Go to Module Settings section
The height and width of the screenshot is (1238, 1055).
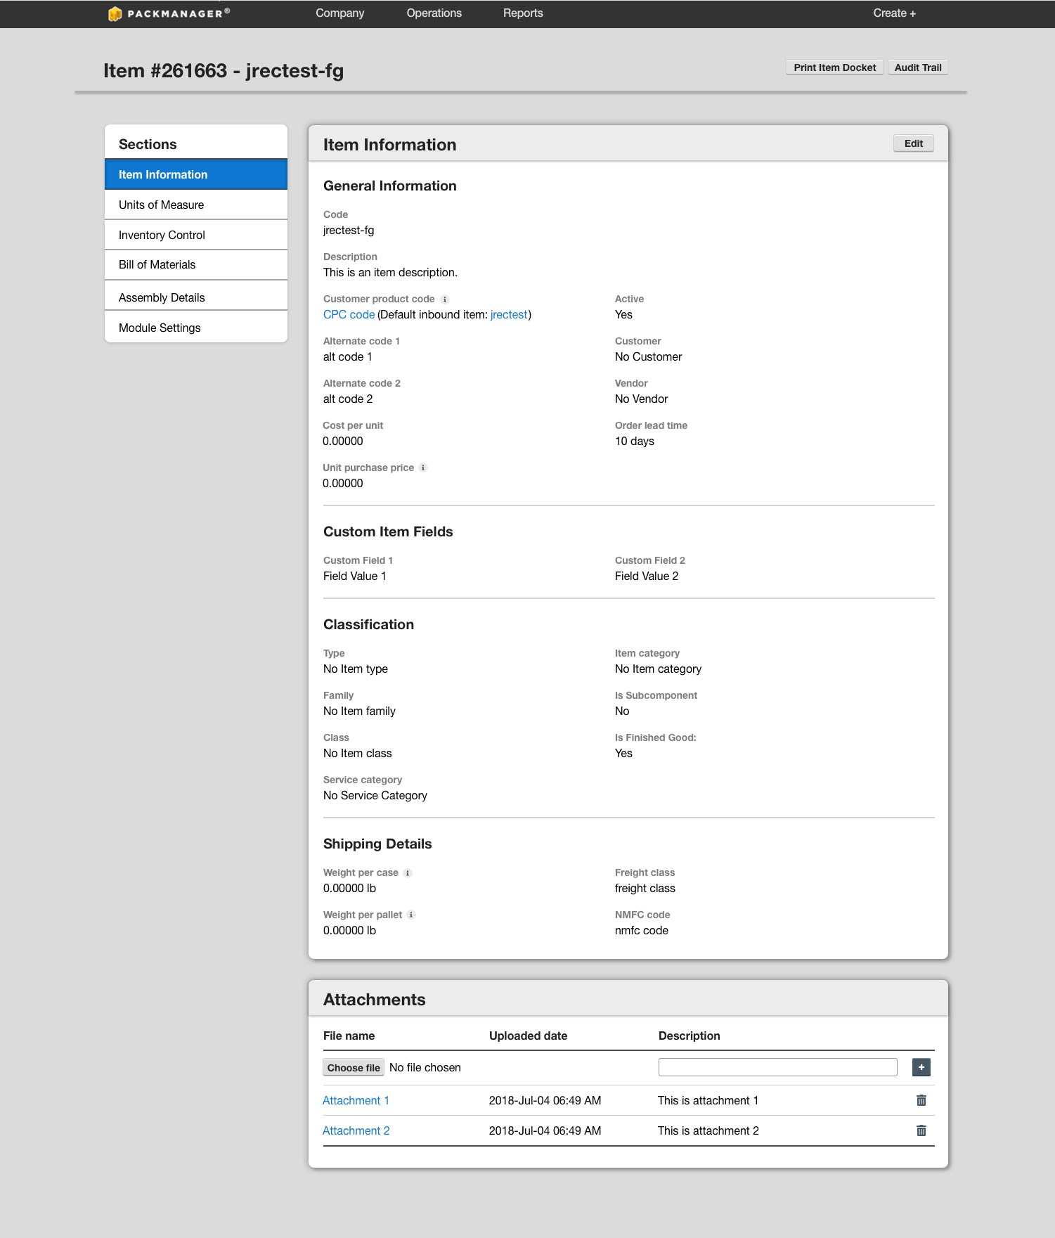196,328
